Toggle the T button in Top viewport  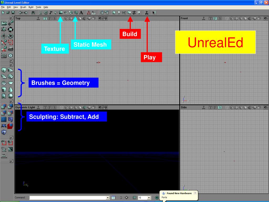coord(45,18)
